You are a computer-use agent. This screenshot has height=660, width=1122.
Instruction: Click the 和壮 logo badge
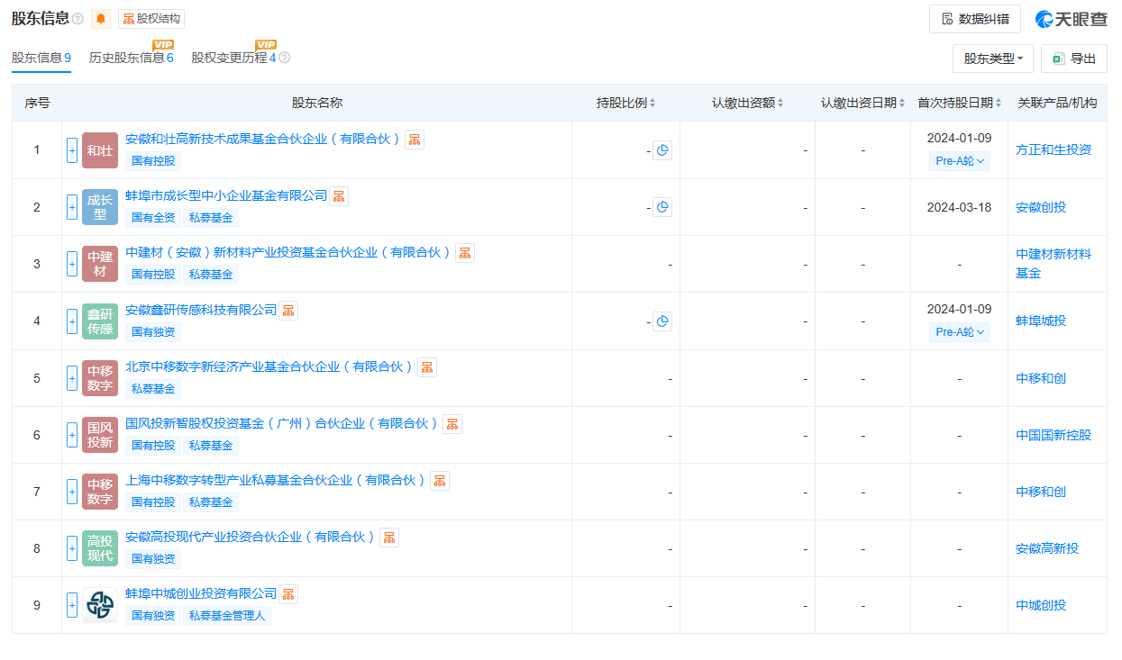coord(100,150)
